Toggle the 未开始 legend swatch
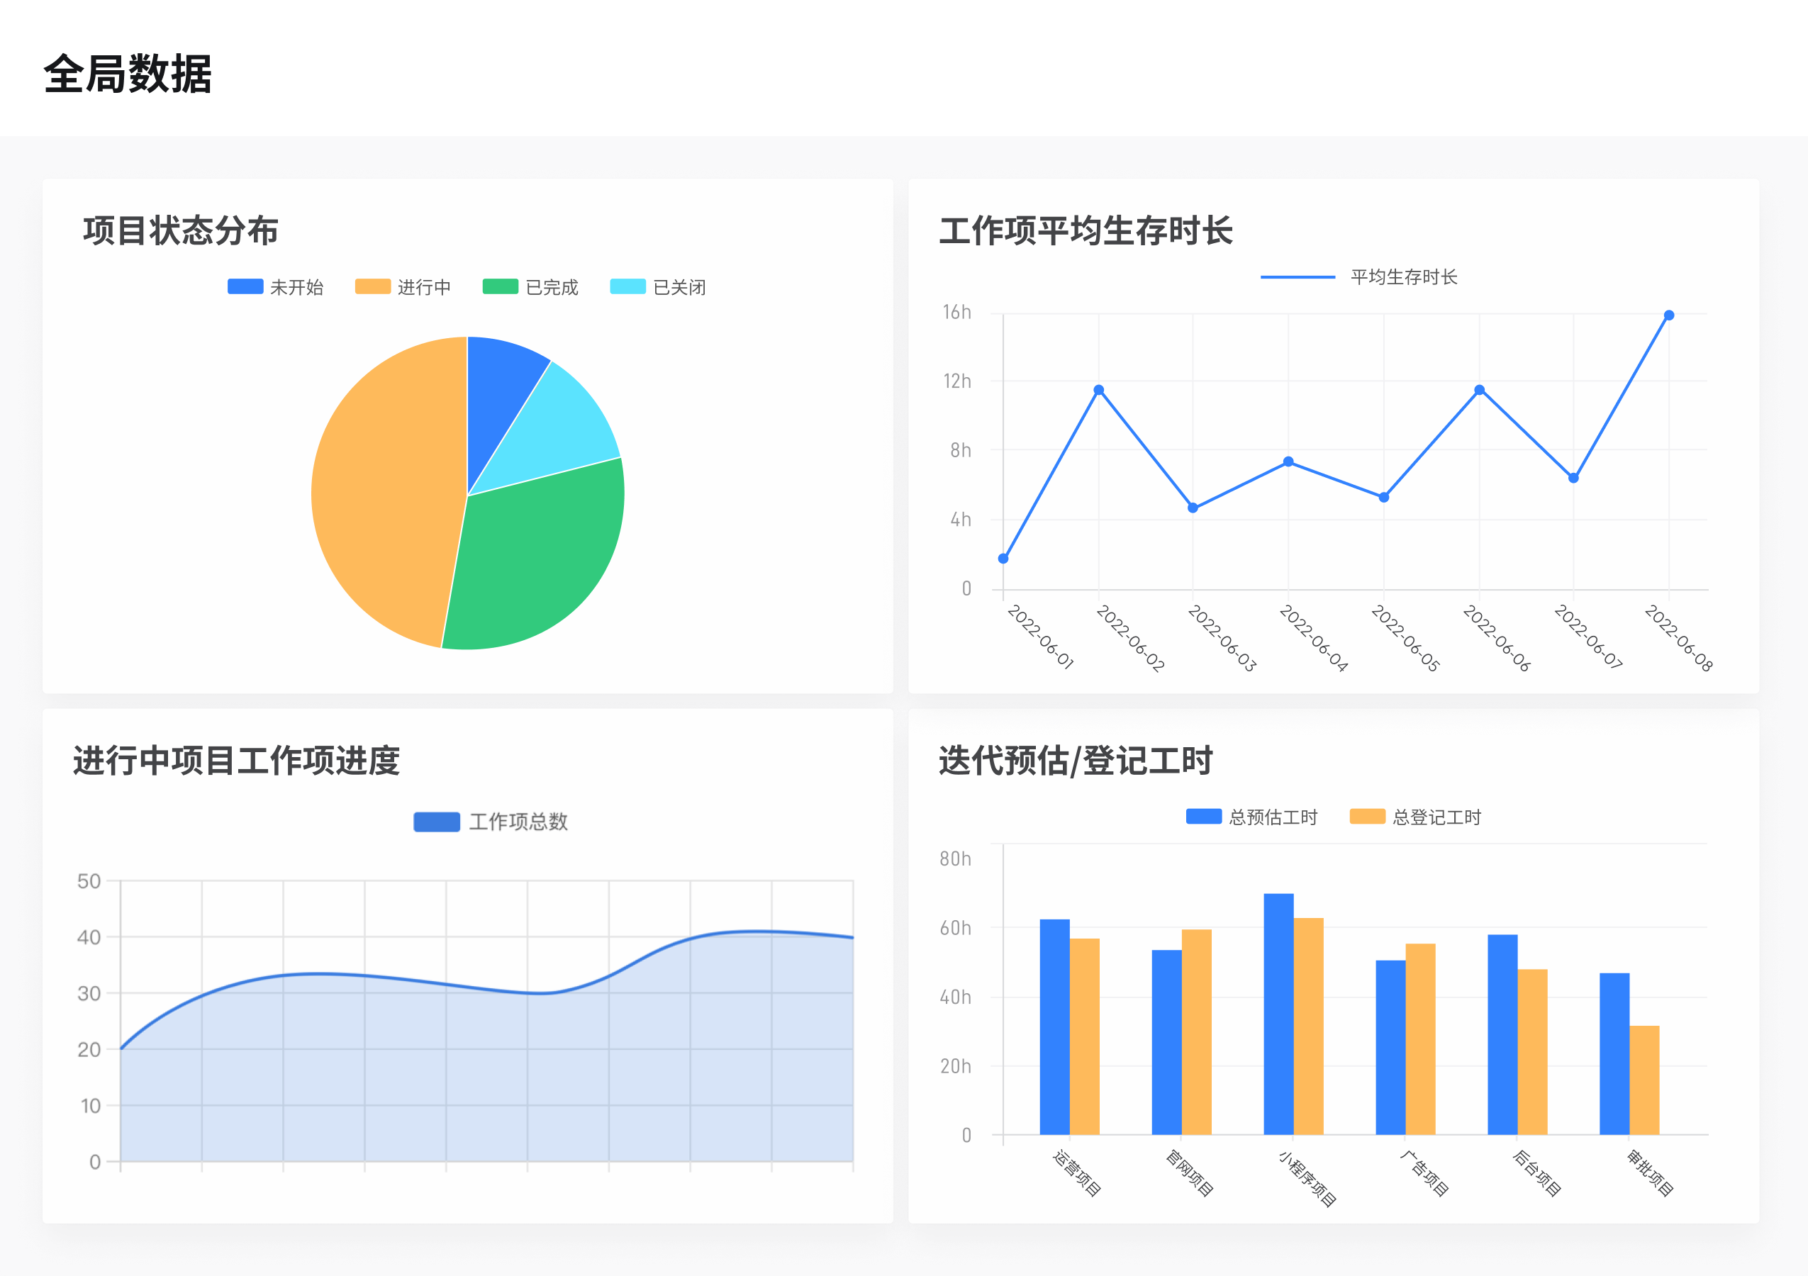The image size is (1808, 1276). pos(246,286)
